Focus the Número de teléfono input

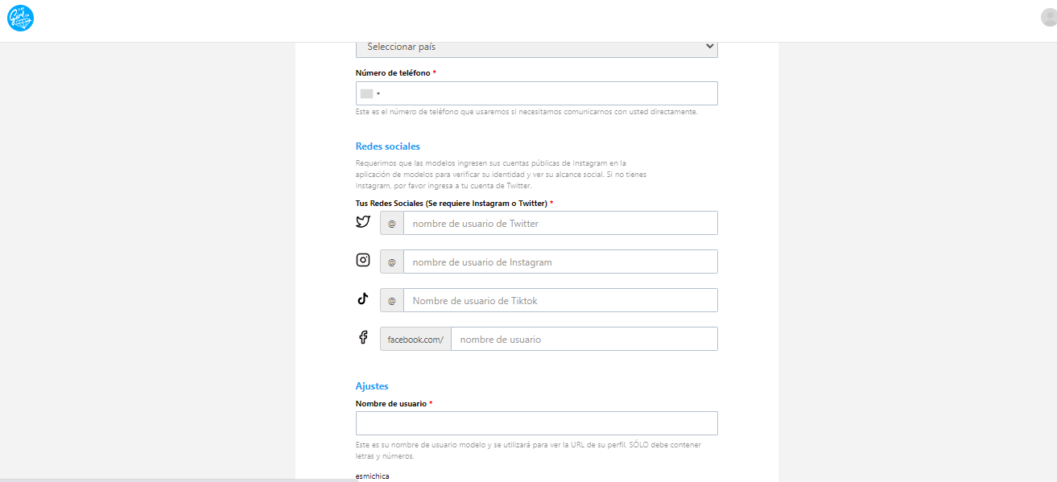point(547,93)
